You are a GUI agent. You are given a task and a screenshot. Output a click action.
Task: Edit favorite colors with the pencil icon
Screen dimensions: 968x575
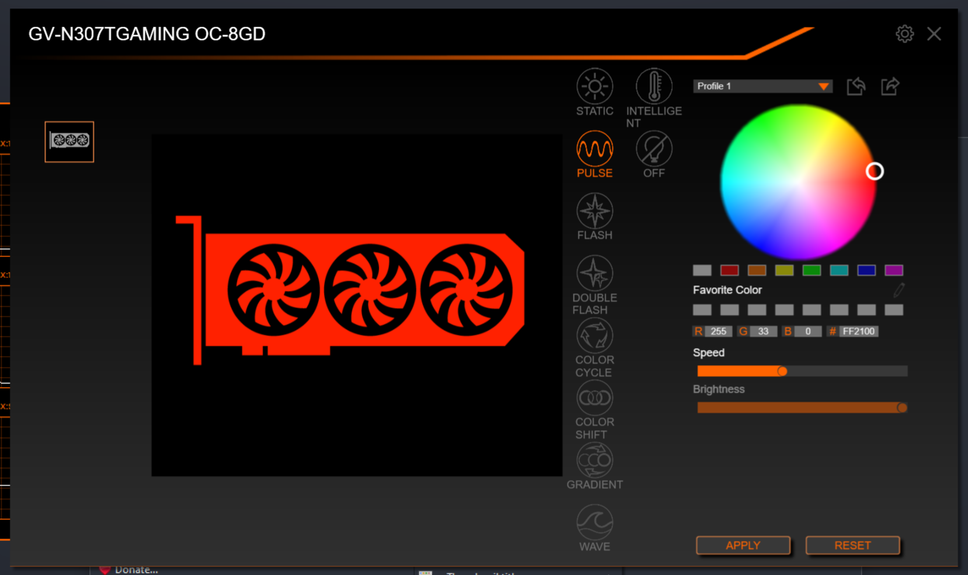coord(899,290)
